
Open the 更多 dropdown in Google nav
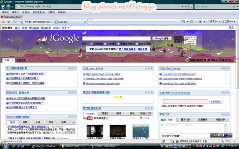tap(65, 28)
